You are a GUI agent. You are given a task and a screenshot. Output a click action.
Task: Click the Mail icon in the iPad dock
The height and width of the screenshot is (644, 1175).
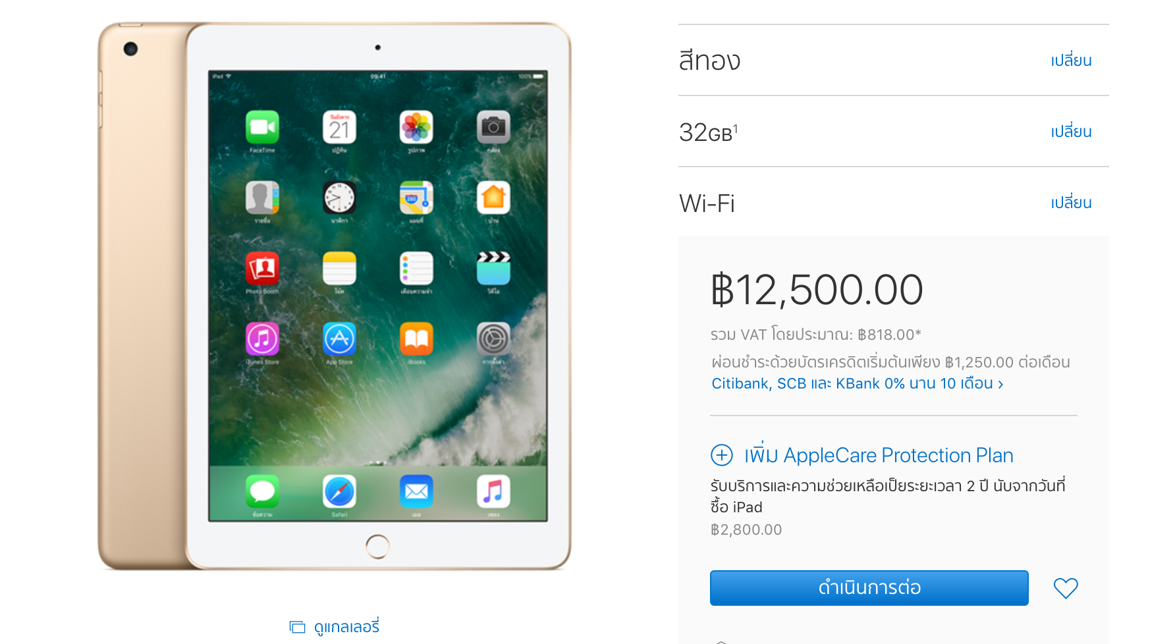point(416,491)
